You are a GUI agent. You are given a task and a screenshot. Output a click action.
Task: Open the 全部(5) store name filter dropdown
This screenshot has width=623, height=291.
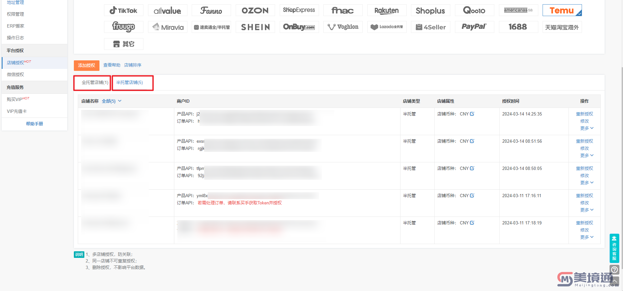[x=112, y=101]
